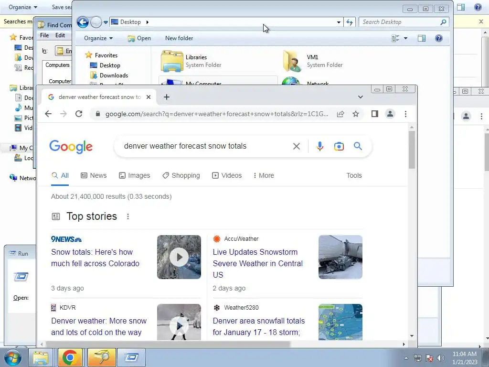Open Explorer recent locations dropdown arrow
Viewport: 489px width, 367px height.
click(x=106, y=22)
